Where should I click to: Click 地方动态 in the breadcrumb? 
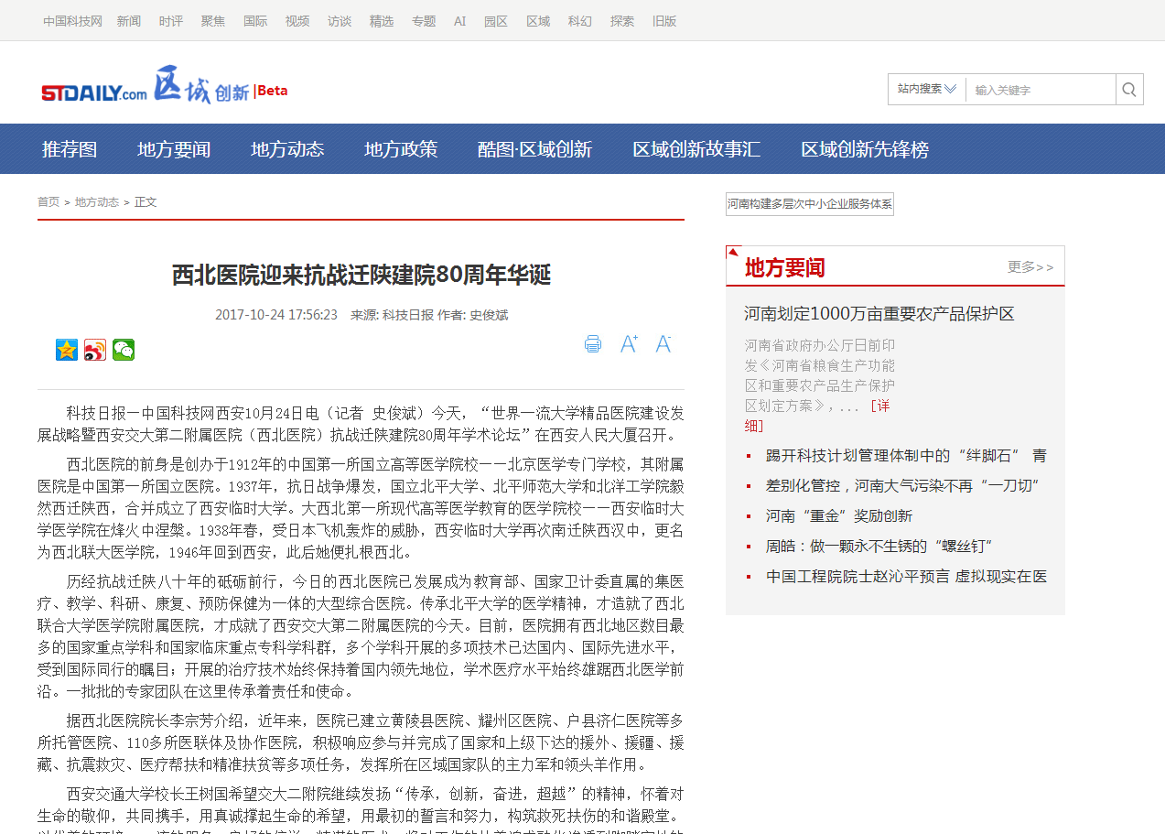click(96, 202)
